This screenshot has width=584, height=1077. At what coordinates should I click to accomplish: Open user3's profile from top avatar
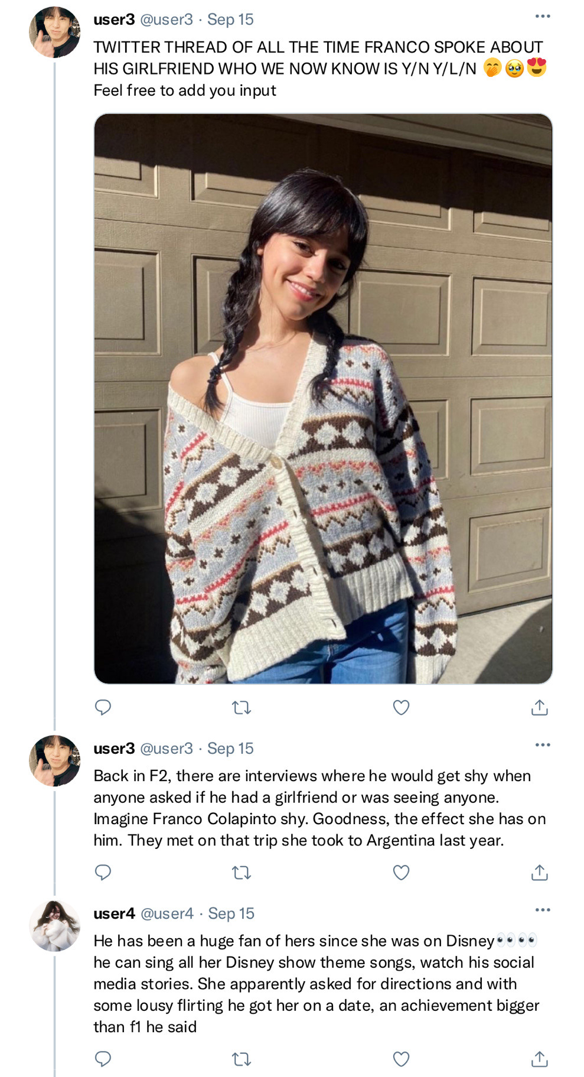tap(54, 32)
